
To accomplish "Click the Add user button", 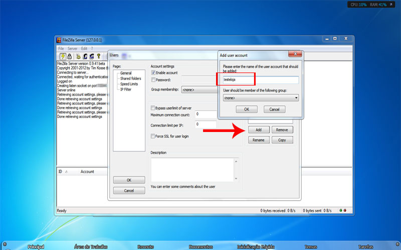I will point(259,129).
